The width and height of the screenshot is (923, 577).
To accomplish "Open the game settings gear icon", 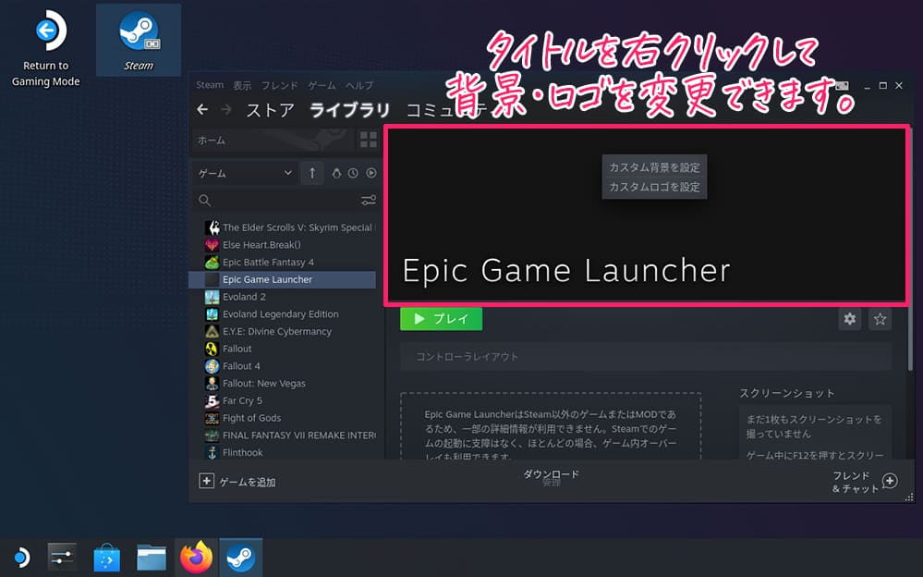I will (x=849, y=319).
